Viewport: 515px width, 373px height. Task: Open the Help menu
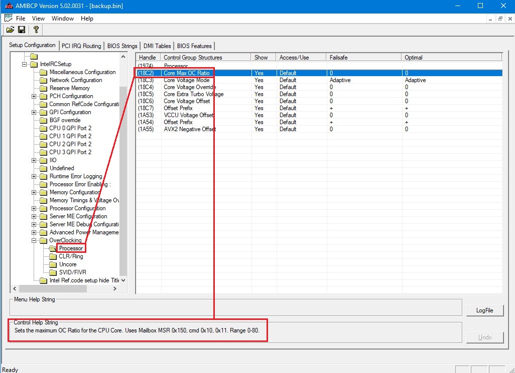coord(87,19)
